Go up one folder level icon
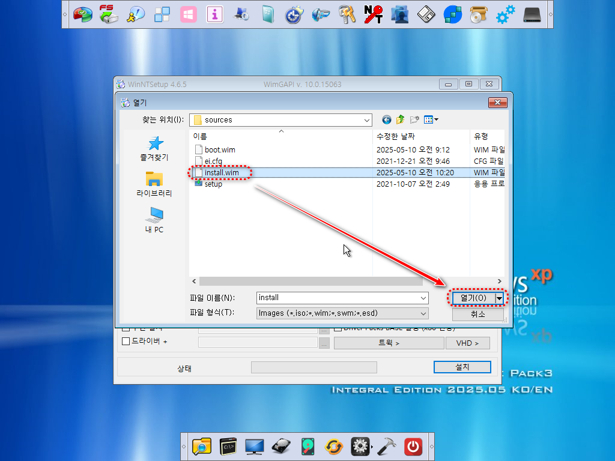This screenshot has height=461, width=615. tap(400, 119)
